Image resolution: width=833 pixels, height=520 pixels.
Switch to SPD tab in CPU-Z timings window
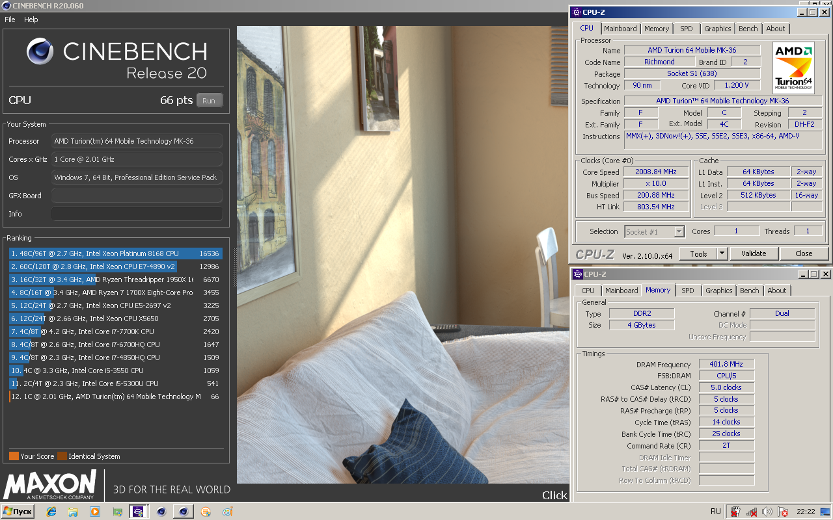click(x=688, y=291)
